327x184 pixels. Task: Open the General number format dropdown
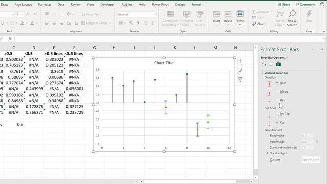tap(155, 14)
